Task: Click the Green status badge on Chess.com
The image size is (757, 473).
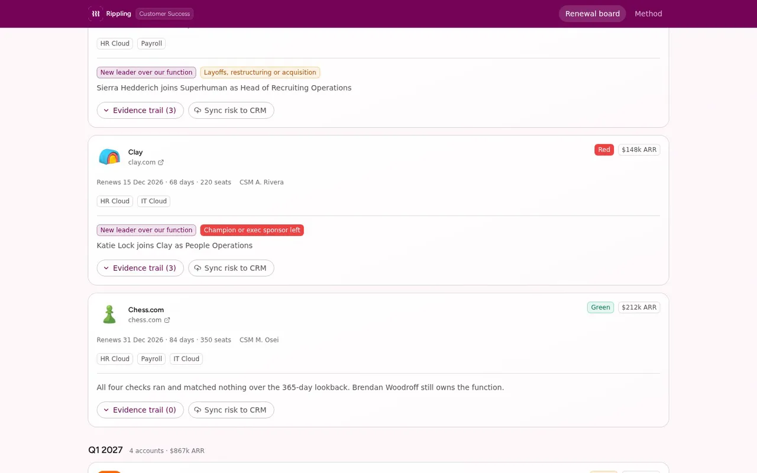Action: click(600, 307)
